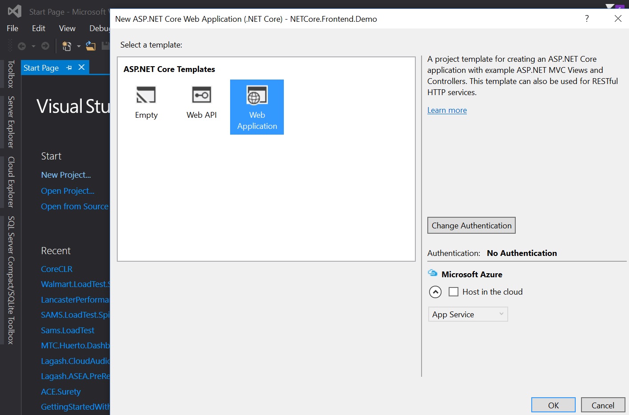Viewport: 629px width, 415px height.
Task: Click the Navigate Forward toolbar icon
Action: 45,46
